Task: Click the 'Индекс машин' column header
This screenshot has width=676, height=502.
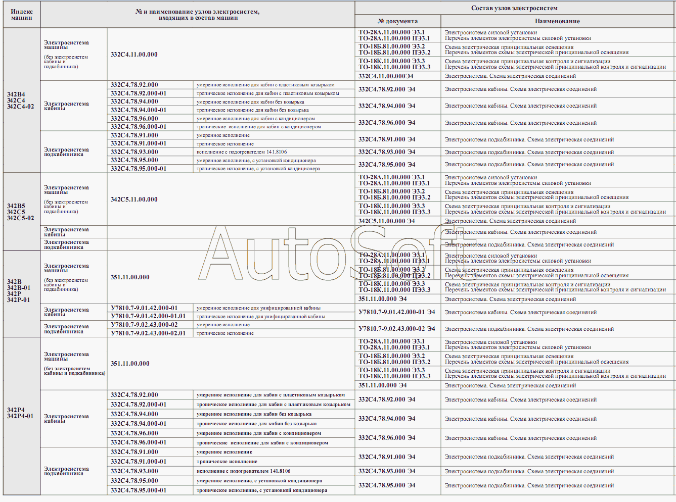Action: [22, 15]
